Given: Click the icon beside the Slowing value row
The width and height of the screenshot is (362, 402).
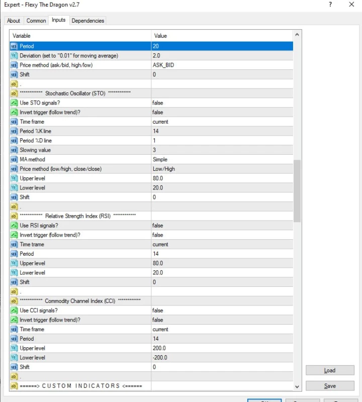Looking at the screenshot, I should tap(14, 150).
